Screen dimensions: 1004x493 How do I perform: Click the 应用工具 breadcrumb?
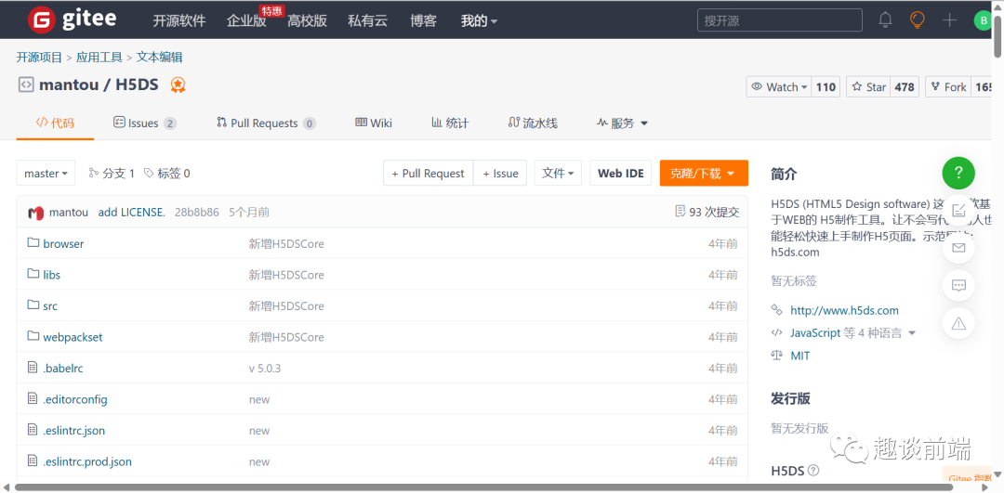[99, 58]
